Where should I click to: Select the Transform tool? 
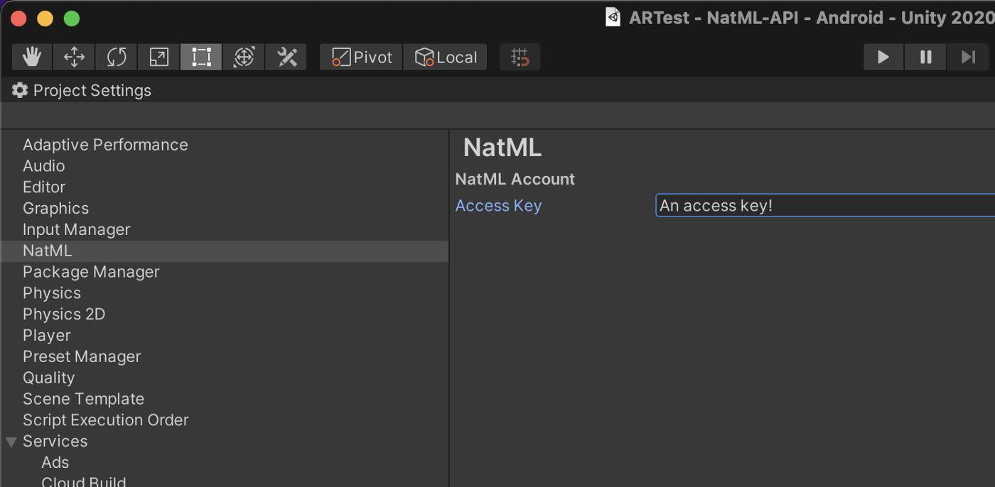tap(244, 57)
